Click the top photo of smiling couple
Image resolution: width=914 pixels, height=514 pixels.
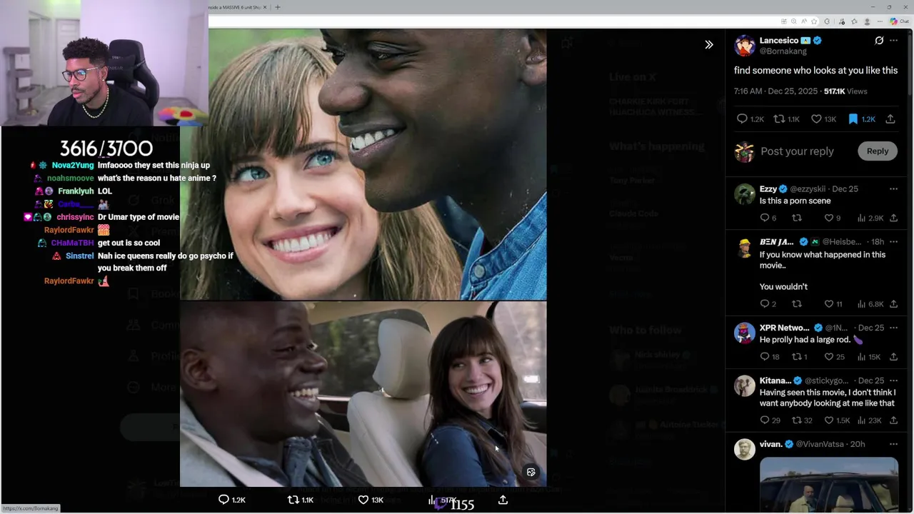[363, 164]
